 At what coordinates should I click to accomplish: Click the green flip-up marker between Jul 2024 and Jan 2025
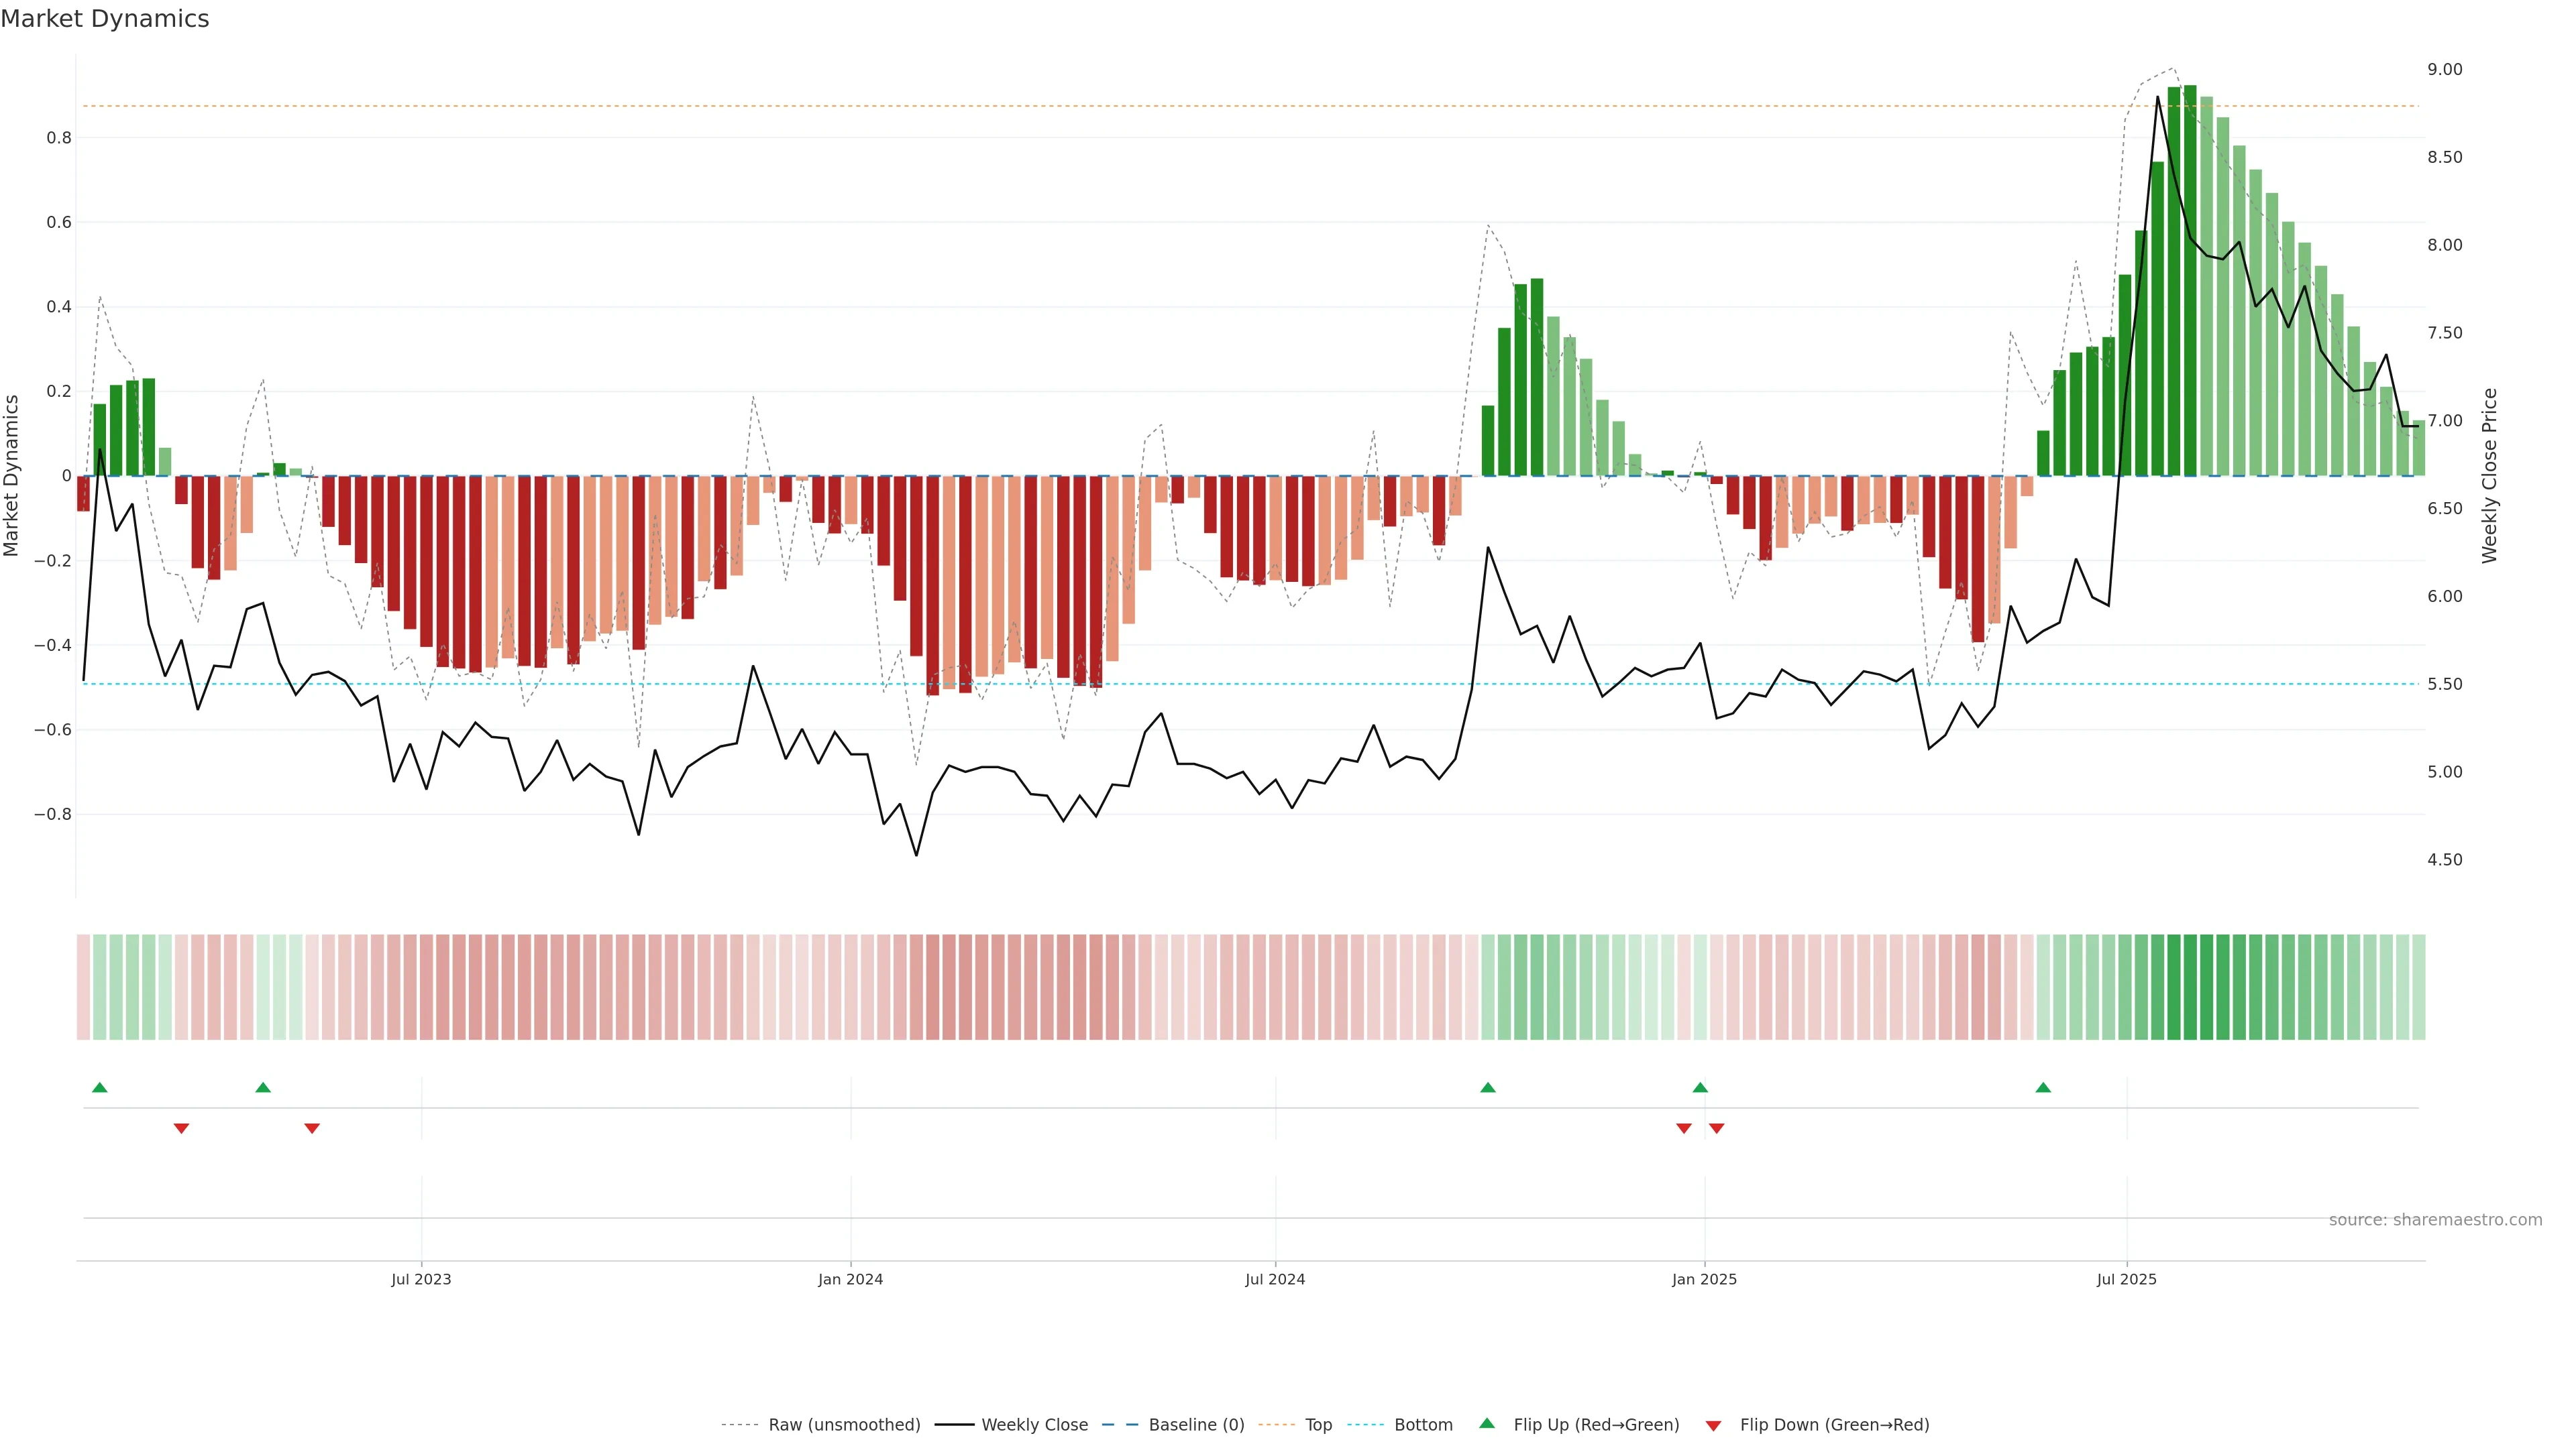click(x=1488, y=1087)
